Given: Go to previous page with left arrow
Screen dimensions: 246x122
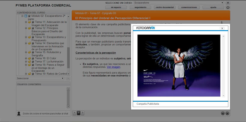Looking at the screenshot, I should point(223,113).
